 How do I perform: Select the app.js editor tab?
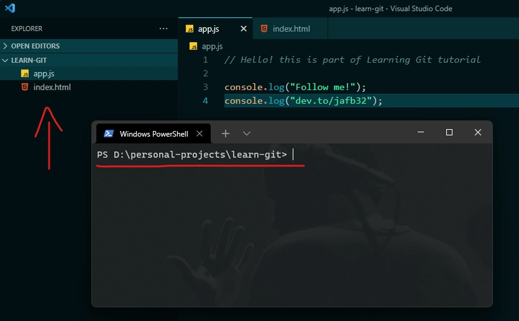click(x=209, y=29)
